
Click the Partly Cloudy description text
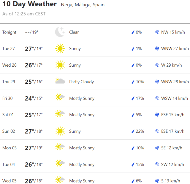coord(81,82)
